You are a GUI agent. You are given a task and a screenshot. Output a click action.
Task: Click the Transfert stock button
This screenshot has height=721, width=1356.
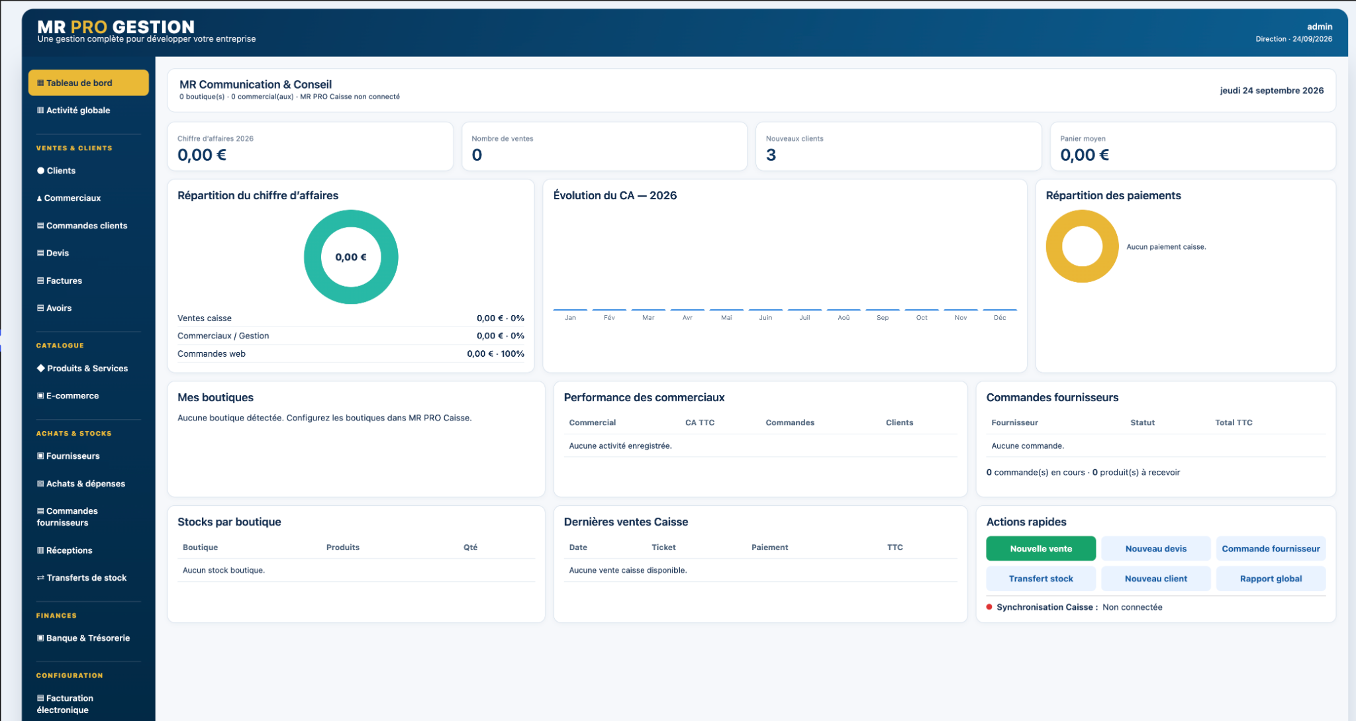1041,579
